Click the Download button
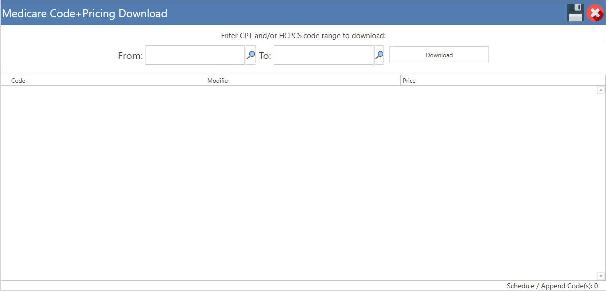 click(x=439, y=55)
